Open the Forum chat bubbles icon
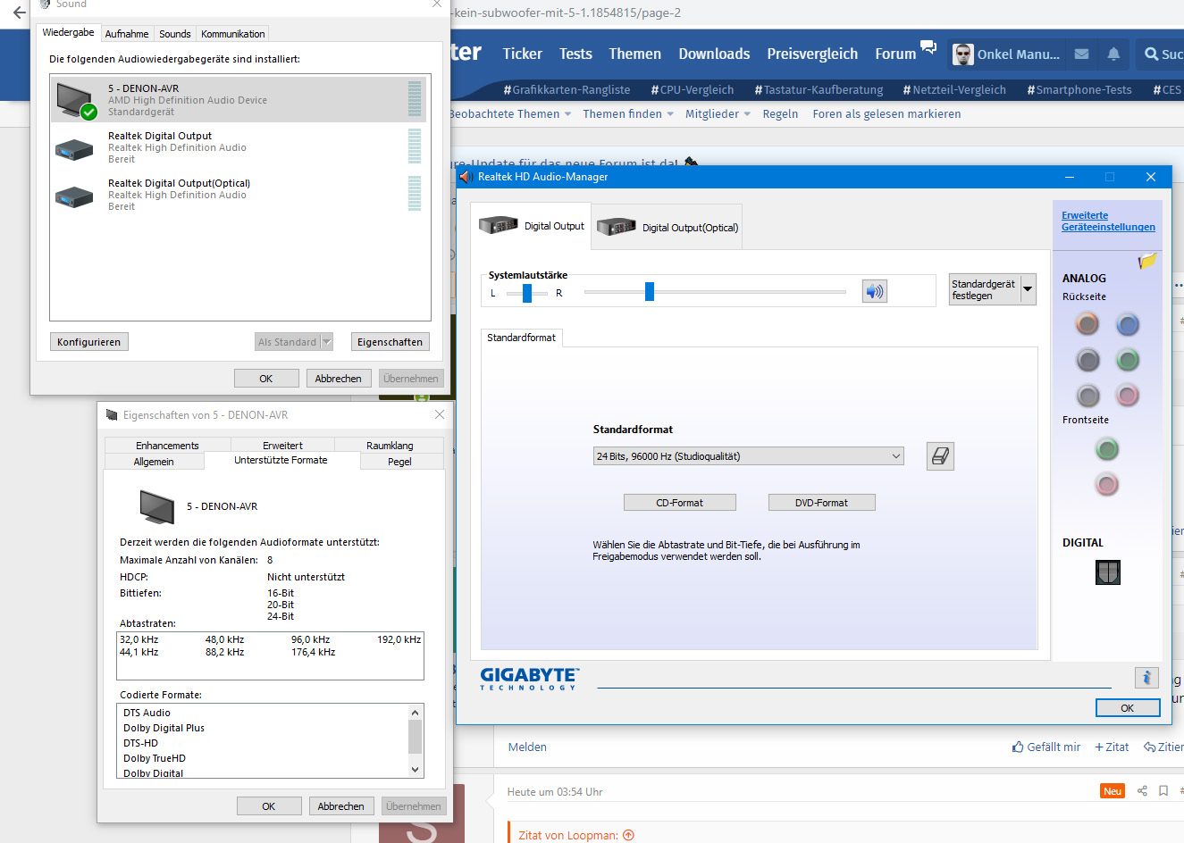 tap(928, 46)
